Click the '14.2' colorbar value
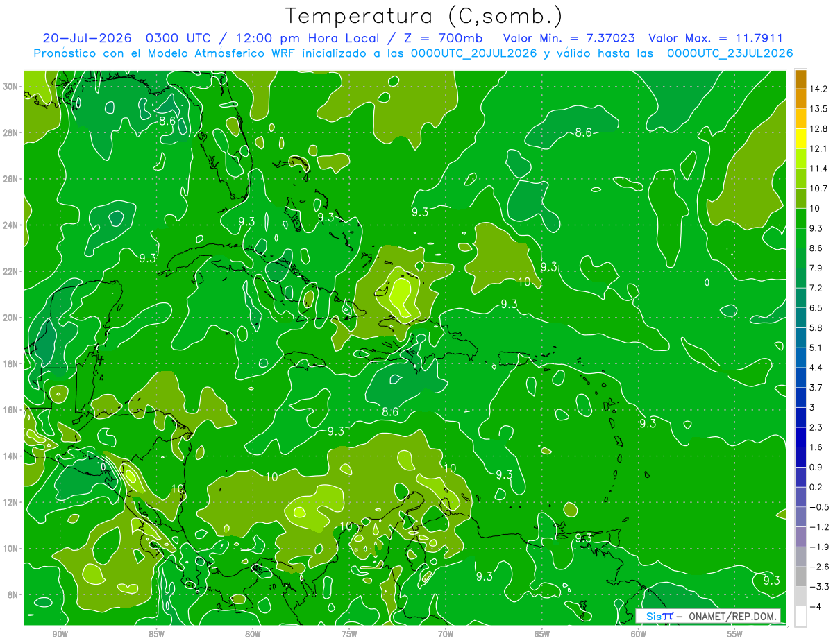The image size is (833, 643). coord(818,89)
